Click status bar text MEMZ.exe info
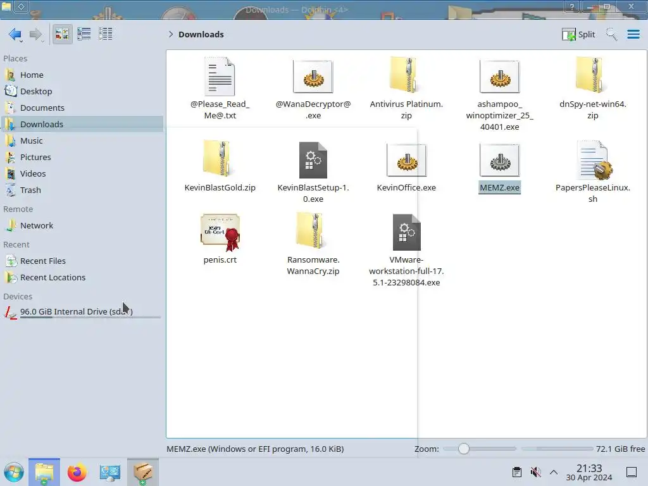 (255, 449)
